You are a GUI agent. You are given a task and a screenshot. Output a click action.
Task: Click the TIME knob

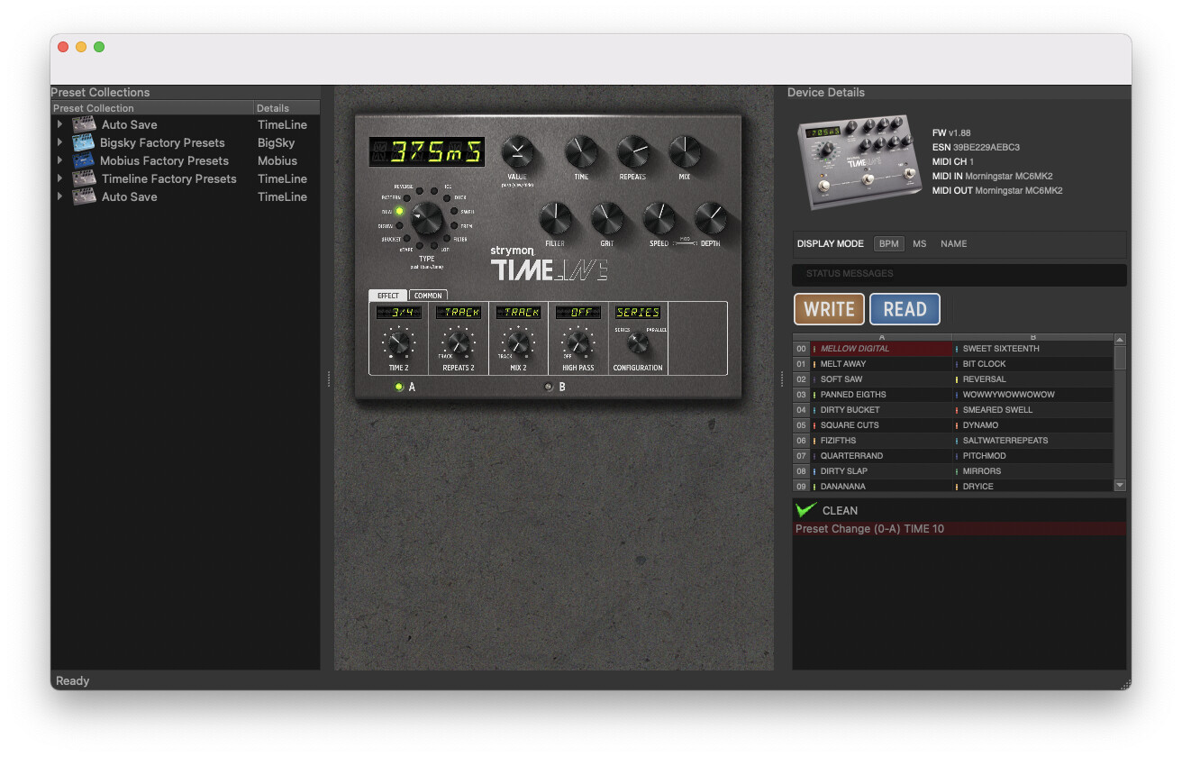[581, 151]
